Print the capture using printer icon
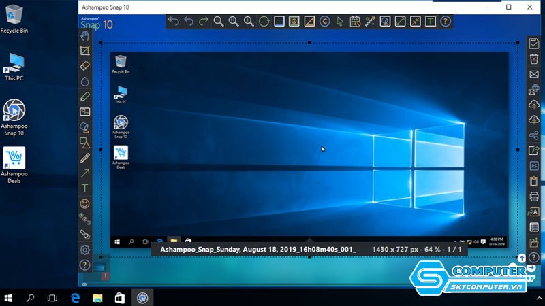The width and height of the screenshot is (545, 306). [x=534, y=196]
